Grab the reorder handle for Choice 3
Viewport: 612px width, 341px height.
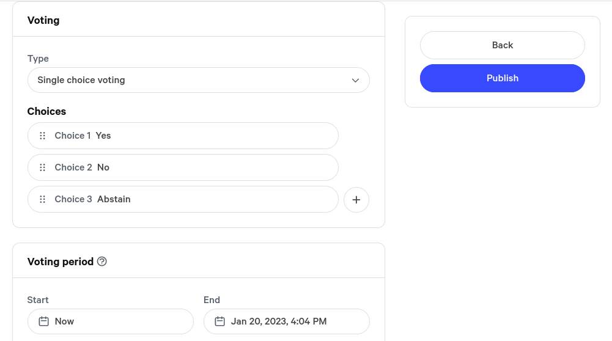(x=43, y=199)
